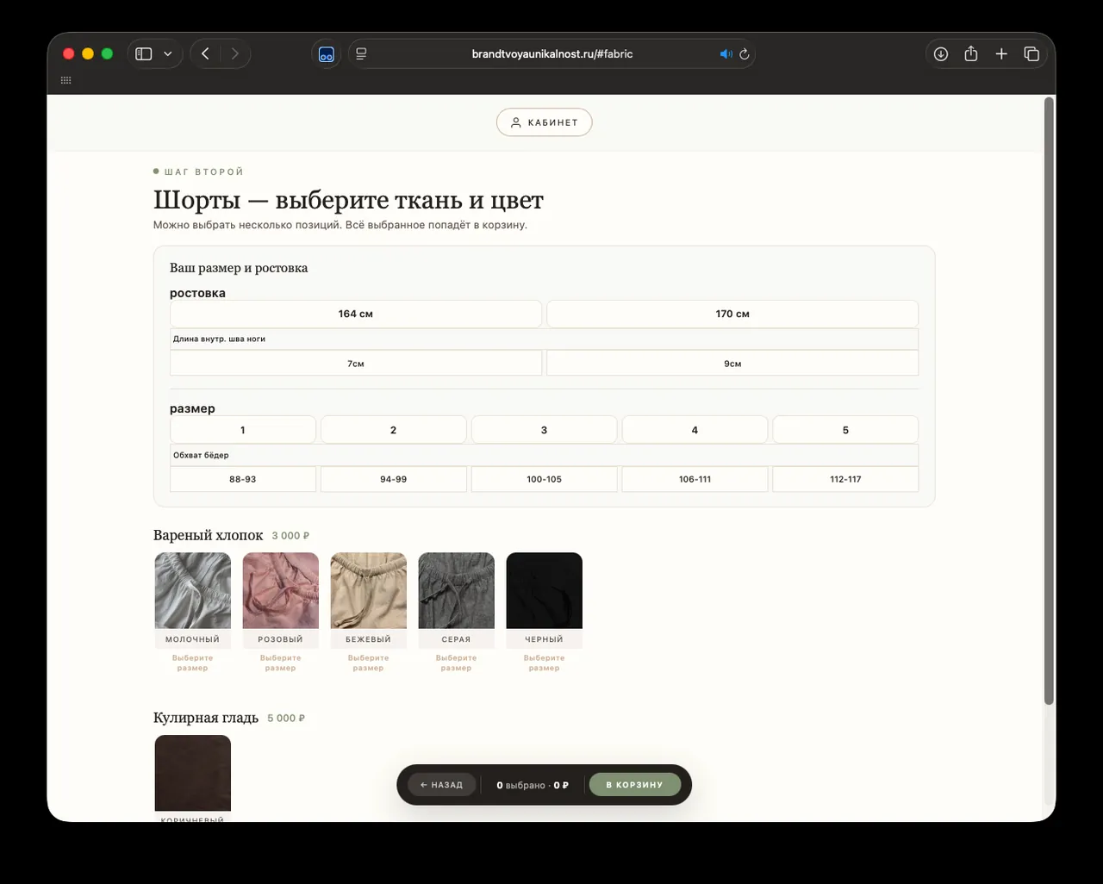1103x884 pixels.
Task: Pick the Черный fabric thumbnail
Action: (545, 591)
